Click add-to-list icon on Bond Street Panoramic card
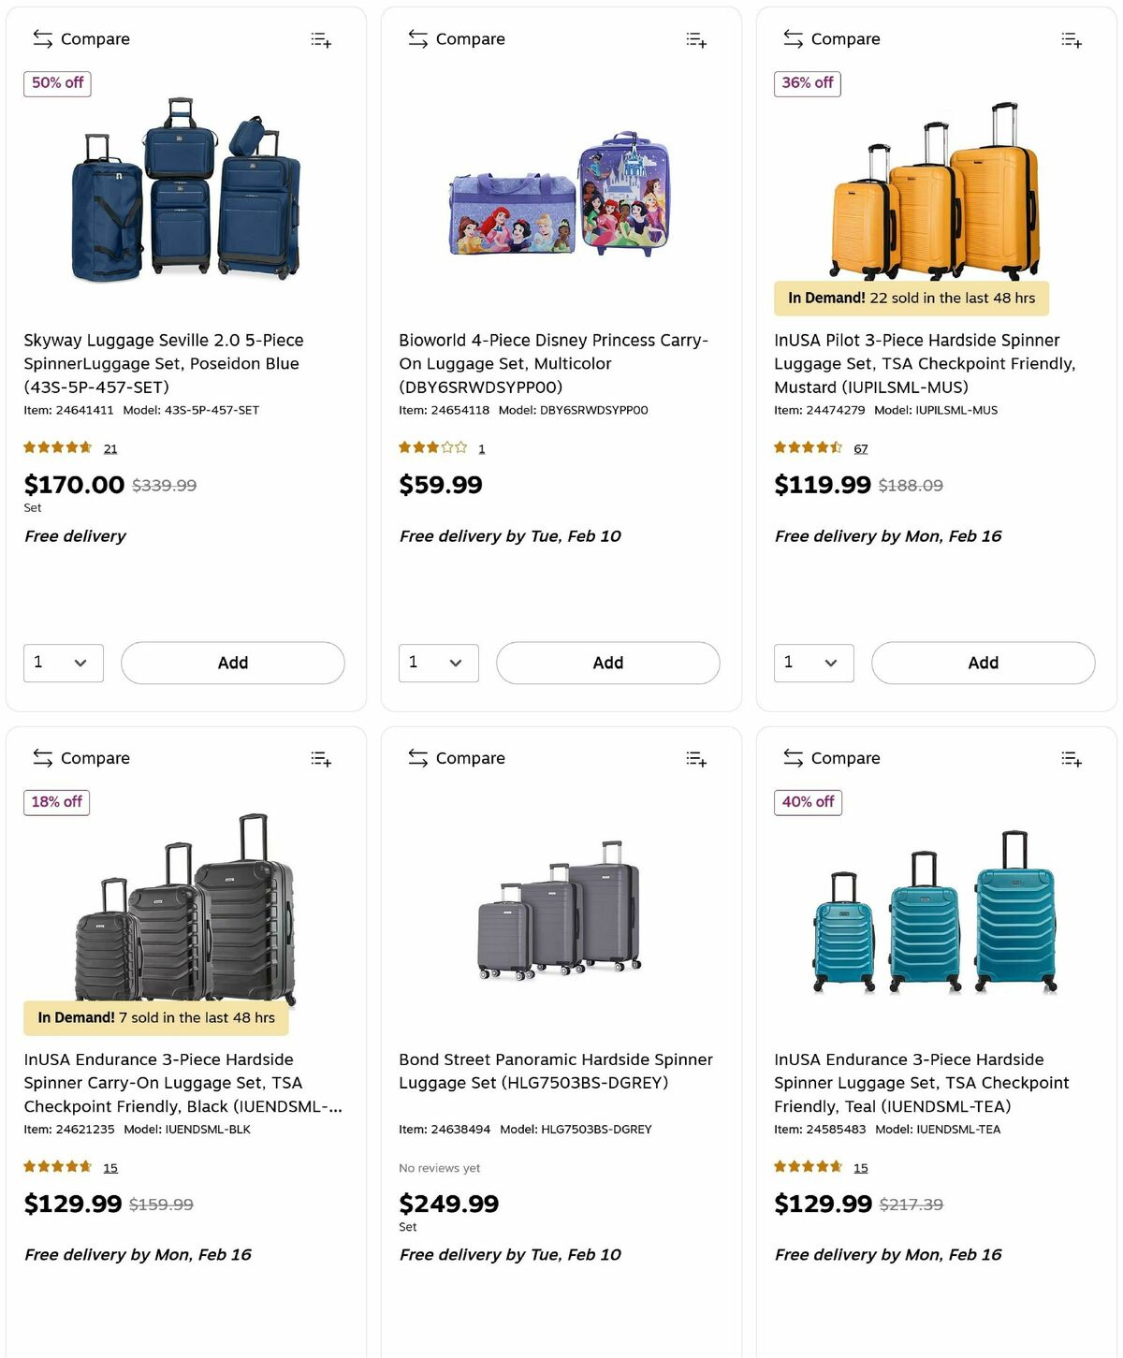The height and width of the screenshot is (1358, 1123). point(696,759)
